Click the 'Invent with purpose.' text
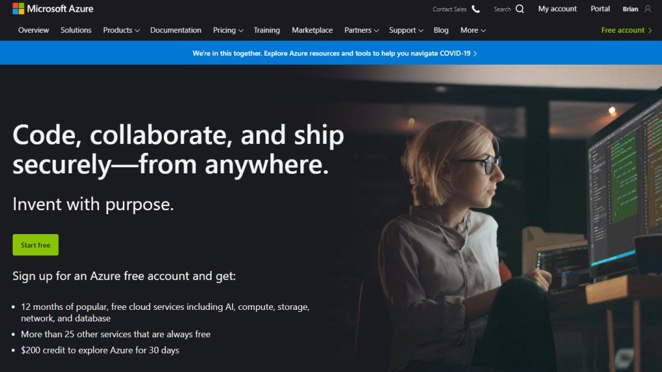 93,204
